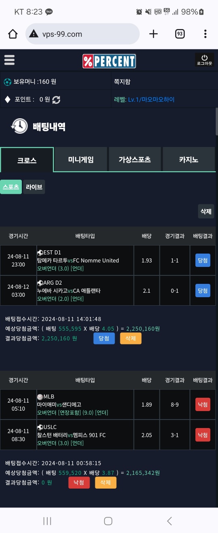Delete the winning bet slip via orange 삭제
Image resolution: width=218 pixels, height=533 pixels.
click(x=131, y=338)
